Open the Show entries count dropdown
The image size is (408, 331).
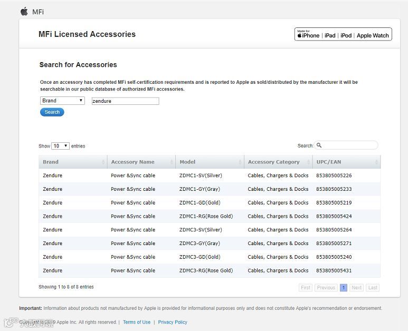pyautogui.click(x=60, y=146)
